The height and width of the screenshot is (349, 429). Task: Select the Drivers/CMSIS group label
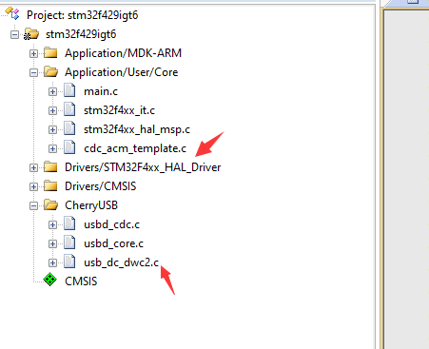coord(101,186)
